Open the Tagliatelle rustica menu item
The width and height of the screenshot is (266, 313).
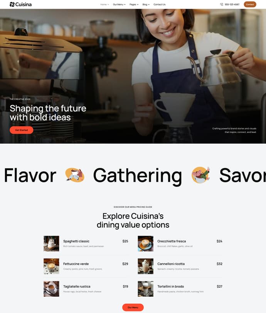pos(77,286)
